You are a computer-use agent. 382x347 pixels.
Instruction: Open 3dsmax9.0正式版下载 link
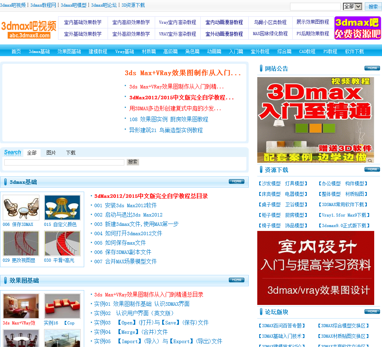[x=344, y=226]
